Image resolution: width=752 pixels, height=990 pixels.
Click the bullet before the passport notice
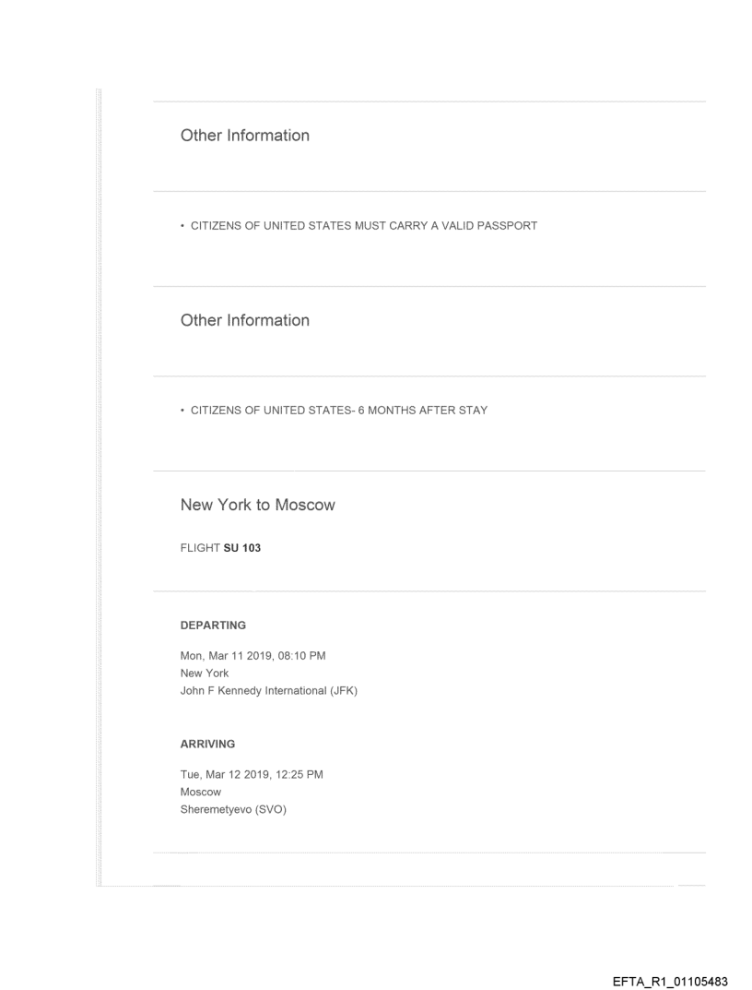click(182, 226)
